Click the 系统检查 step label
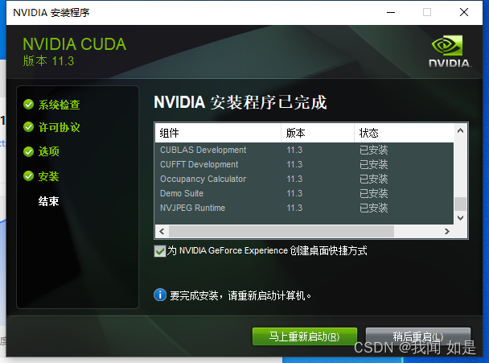This screenshot has height=363, width=489. pyautogui.click(x=59, y=105)
